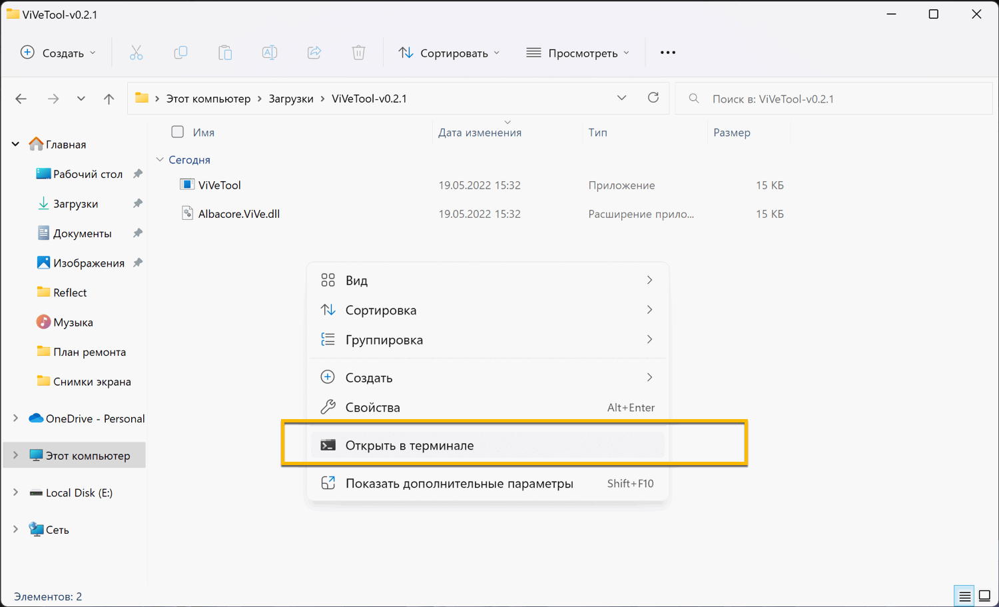Go back with the left arrow
The width and height of the screenshot is (999, 607).
pyautogui.click(x=21, y=99)
